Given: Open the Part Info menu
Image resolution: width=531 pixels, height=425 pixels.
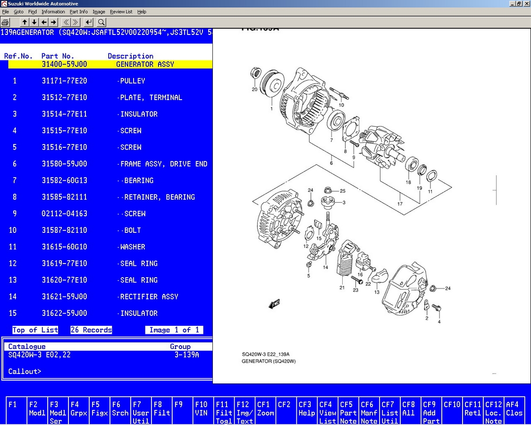Looking at the screenshot, I should click(78, 11).
